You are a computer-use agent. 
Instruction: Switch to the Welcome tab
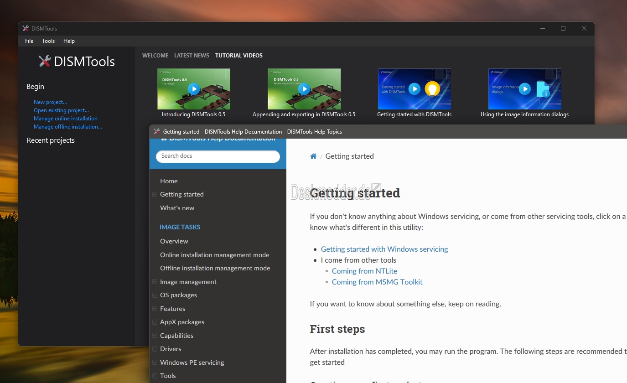click(x=155, y=56)
